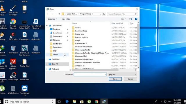Open the view options dropdown arrow
The width and height of the screenshot is (186, 104).
(x=126, y=19)
